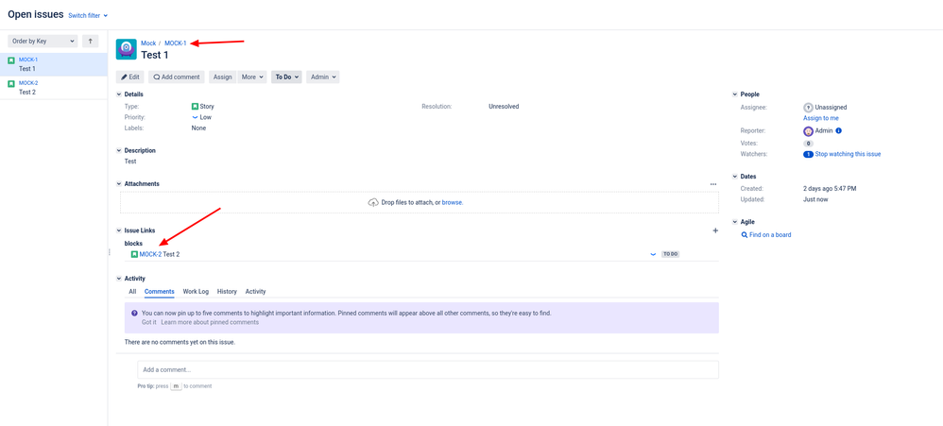
Task: Click the Labels value None
Action: [x=199, y=128]
